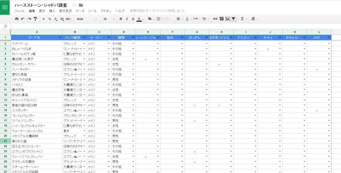Open the text color picker

tap(140, 19)
